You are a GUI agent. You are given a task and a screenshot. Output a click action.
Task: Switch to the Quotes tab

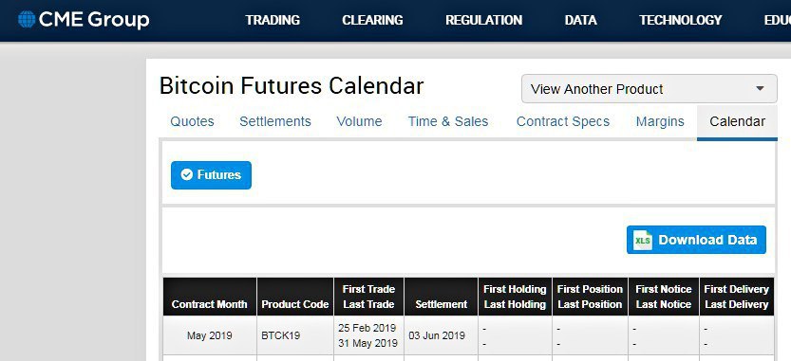click(192, 121)
